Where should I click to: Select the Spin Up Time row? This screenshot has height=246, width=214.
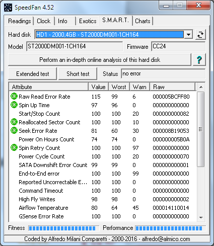(x=103, y=105)
